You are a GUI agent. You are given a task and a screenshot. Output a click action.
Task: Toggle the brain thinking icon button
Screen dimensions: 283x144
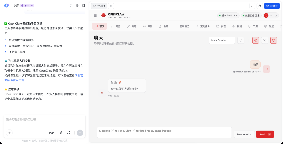pyautogui.click(x=256, y=40)
